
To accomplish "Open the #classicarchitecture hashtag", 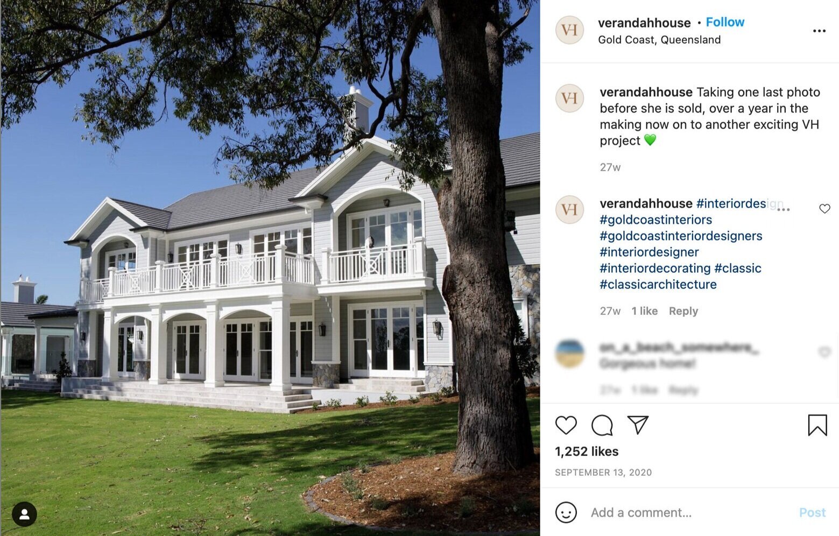I will click(658, 284).
